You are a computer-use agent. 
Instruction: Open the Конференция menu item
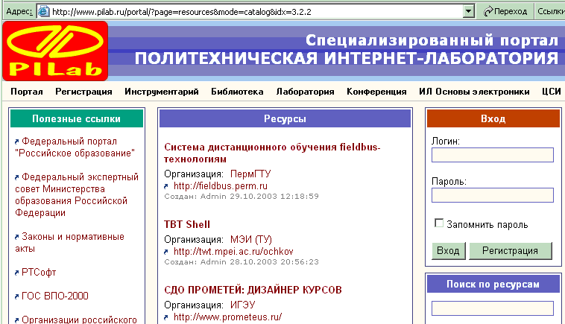pos(376,92)
